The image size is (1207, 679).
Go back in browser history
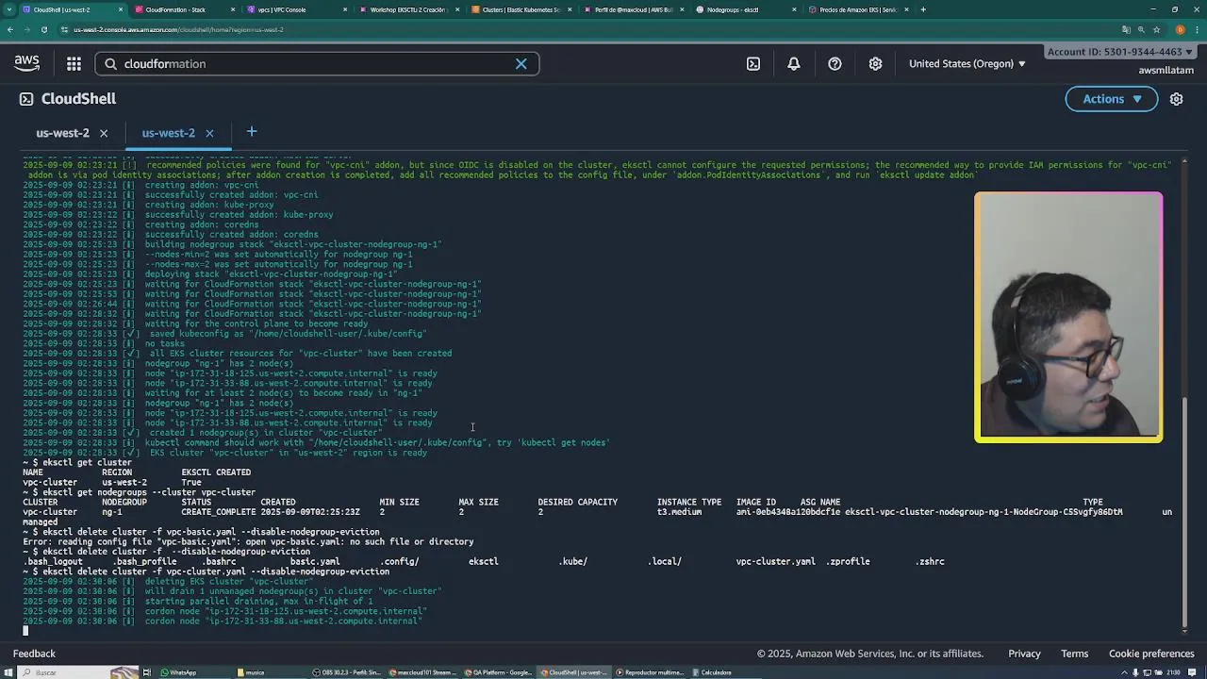[10, 29]
